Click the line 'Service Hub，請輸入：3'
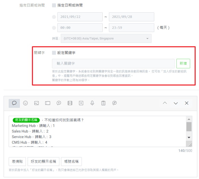 (x=32, y=137)
